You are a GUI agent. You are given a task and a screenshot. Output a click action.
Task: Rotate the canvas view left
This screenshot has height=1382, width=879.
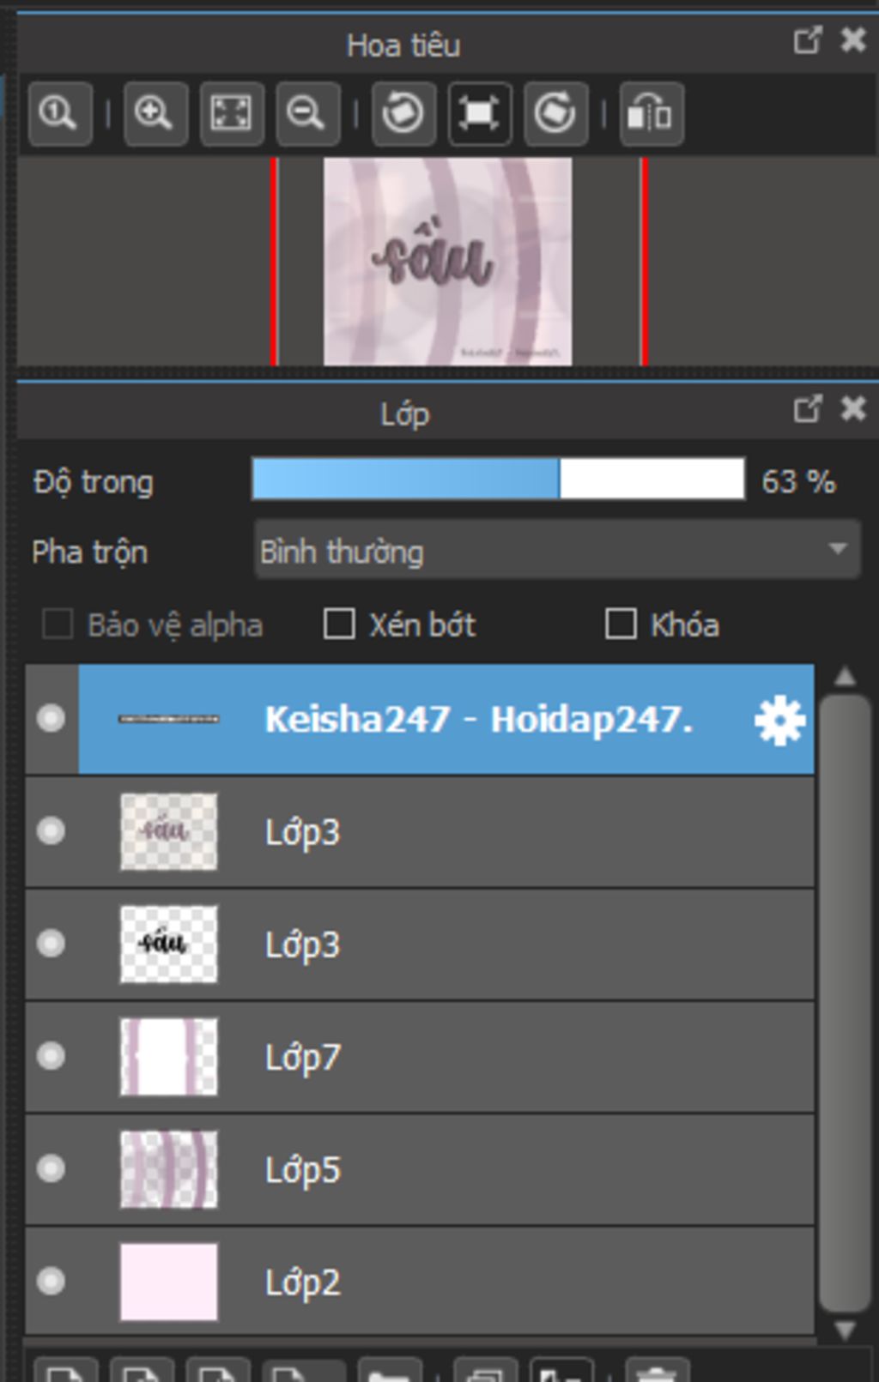tap(403, 113)
